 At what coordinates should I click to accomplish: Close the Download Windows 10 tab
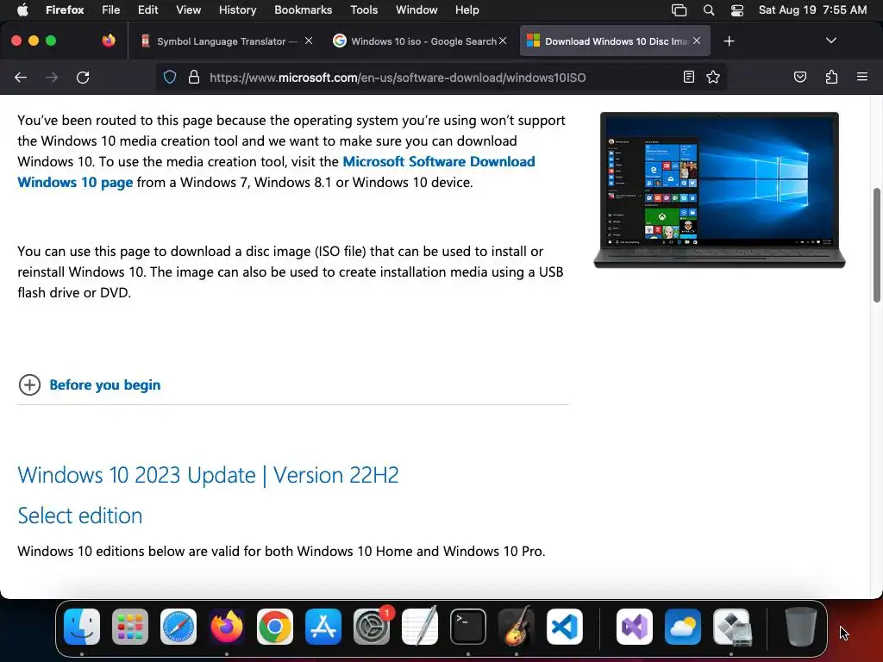[697, 41]
